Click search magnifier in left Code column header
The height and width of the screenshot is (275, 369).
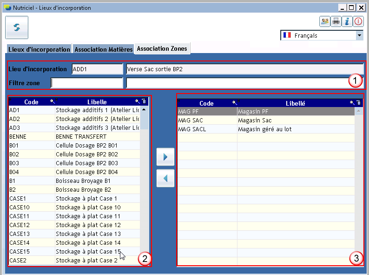(x=52, y=101)
